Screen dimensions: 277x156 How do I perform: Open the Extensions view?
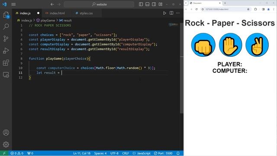point(6,62)
